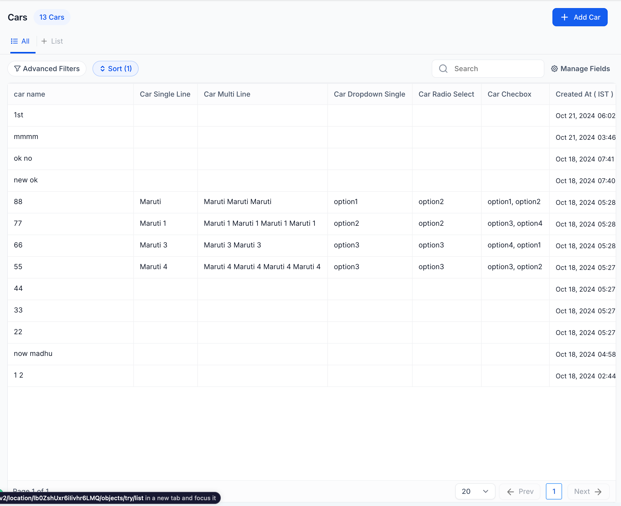The width and height of the screenshot is (621, 506).
Task: Click the plus icon beside List
Action: click(44, 41)
